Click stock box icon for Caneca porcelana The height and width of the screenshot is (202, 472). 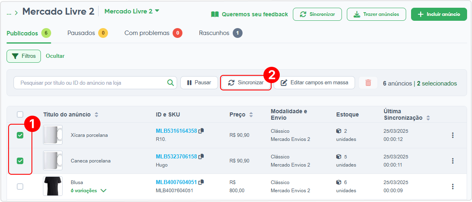pyautogui.click(x=339, y=157)
